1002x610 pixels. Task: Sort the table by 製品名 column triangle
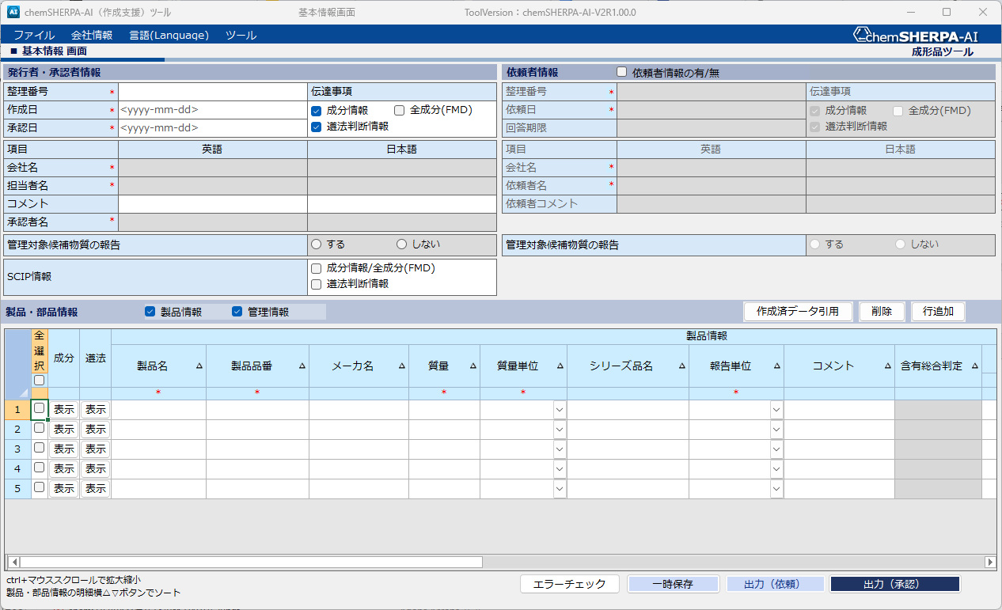[199, 366]
